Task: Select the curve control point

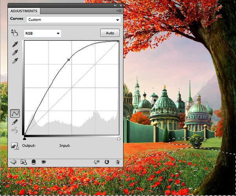Action: click(x=69, y=60)
